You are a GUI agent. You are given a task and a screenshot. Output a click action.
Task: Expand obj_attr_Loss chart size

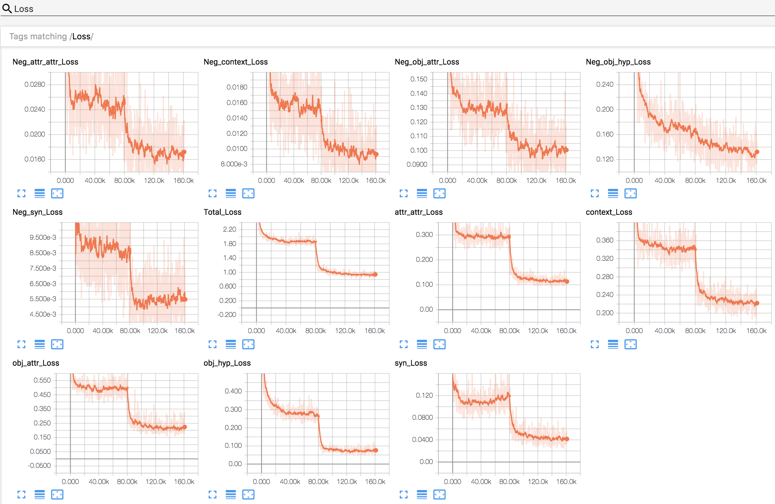click(21, 495)
